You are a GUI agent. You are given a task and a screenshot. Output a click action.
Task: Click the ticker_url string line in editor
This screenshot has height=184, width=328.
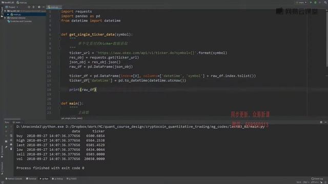click(x=148, y=53)
